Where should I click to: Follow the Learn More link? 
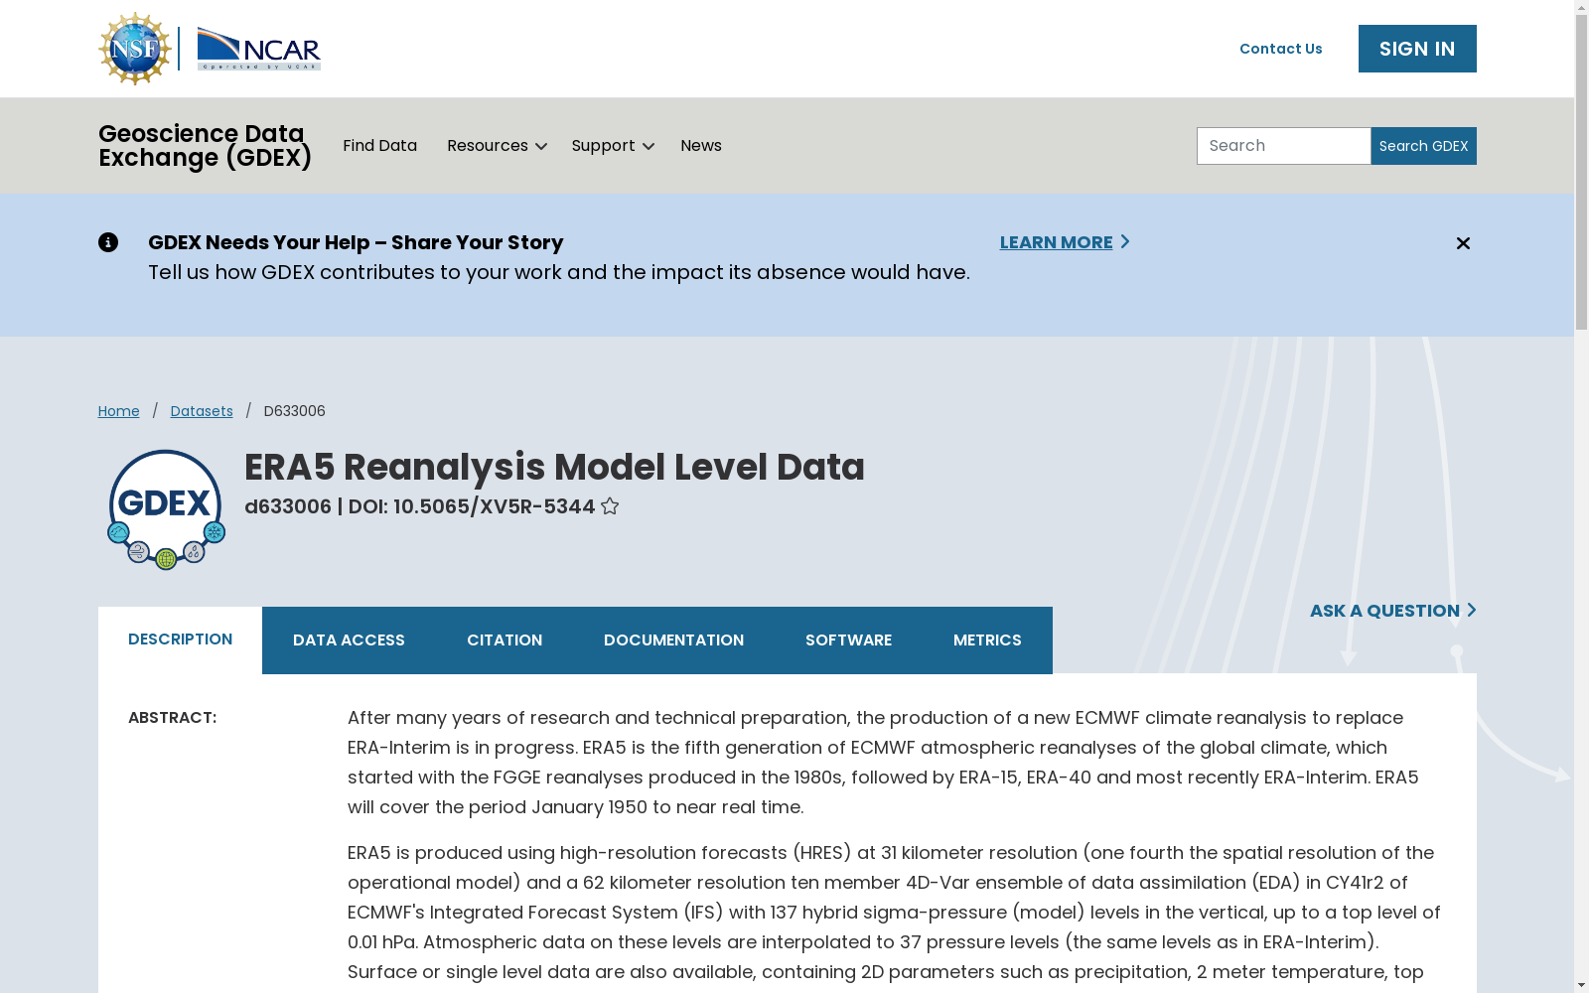[x=1065, y=242]
